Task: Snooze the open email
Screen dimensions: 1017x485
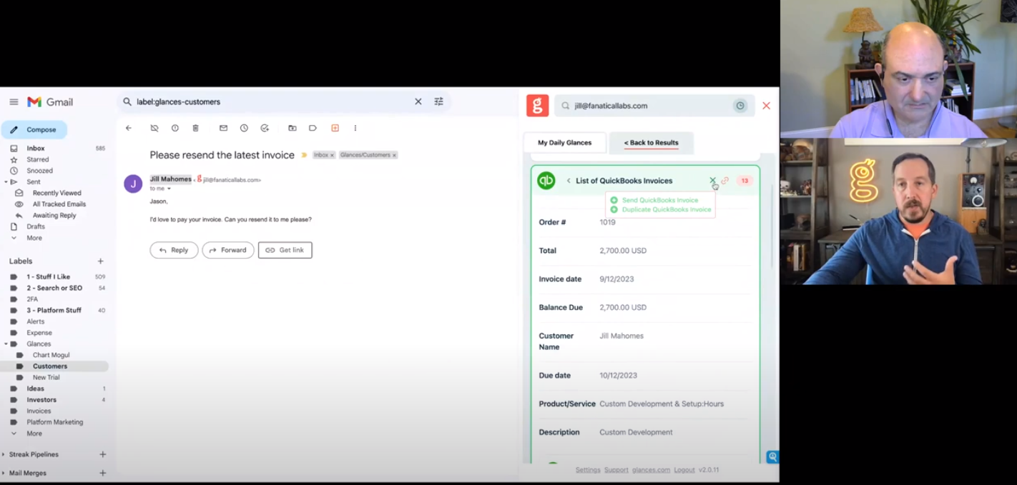Action: (x=244, y=128)
